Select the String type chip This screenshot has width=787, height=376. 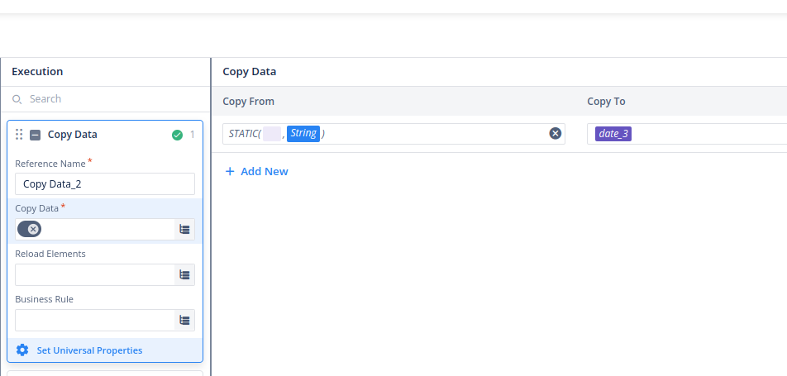(x=303, y=134)
